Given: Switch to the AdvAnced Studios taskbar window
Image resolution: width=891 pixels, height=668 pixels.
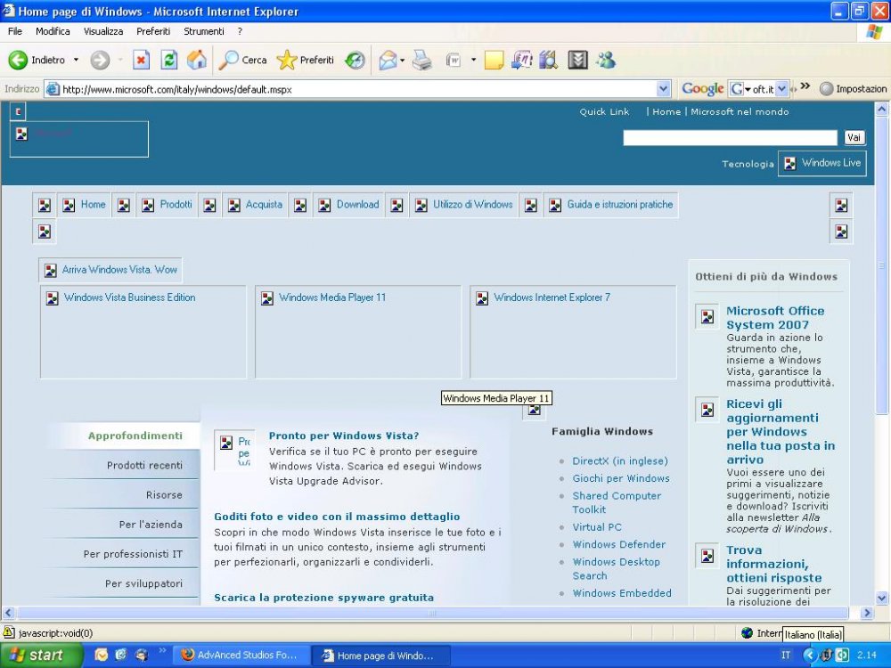Looking at the screenshot, I should click(x=241, y=656).
